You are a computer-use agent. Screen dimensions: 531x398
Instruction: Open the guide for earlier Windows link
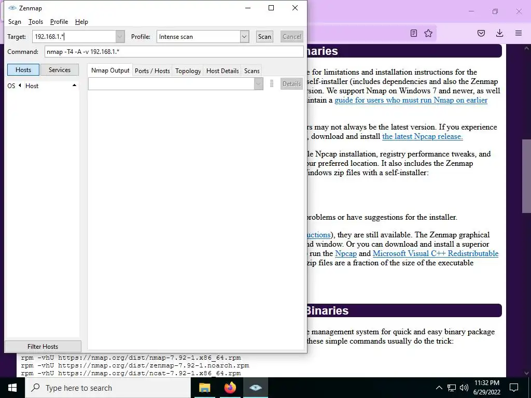point(411,100)
